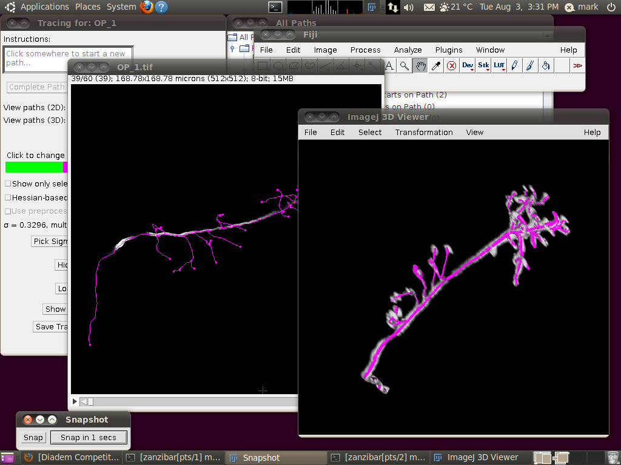The height and width of the screenshot is (465, 621).
Task: Click the magenta selected color swatch
Action: click(x=65, y=167)
